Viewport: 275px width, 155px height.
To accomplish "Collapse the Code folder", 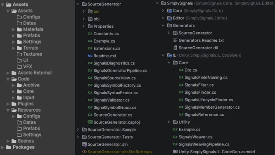I will (8, 79).
